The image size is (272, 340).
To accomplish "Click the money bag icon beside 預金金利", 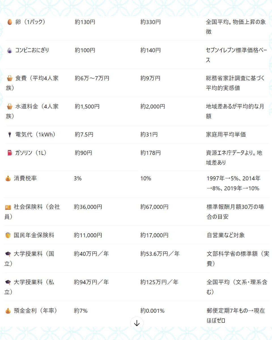I will click(8, 311).
